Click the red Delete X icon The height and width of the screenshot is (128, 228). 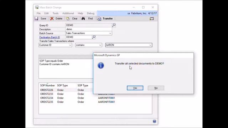pos(52,18)
